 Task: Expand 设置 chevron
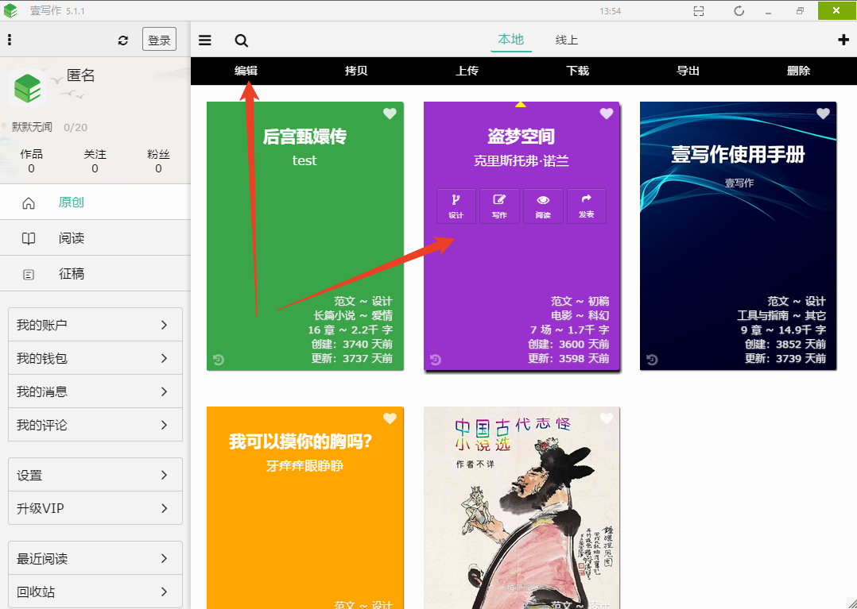tap(164, 475)
